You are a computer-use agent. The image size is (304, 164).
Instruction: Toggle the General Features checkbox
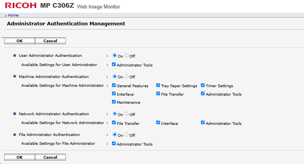point(114,85)
